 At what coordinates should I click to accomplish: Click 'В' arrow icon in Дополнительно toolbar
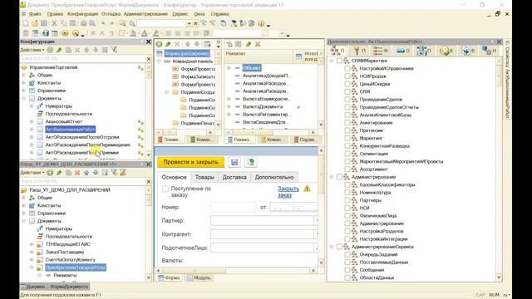tap(468, 51)
